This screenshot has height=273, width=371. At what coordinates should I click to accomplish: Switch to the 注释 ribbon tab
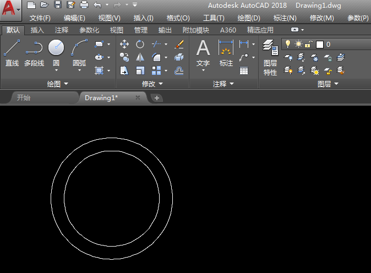pos(62,30)
